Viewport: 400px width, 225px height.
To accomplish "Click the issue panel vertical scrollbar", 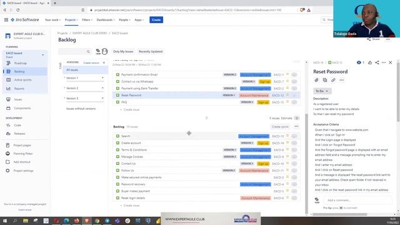I will coord(397,92).
